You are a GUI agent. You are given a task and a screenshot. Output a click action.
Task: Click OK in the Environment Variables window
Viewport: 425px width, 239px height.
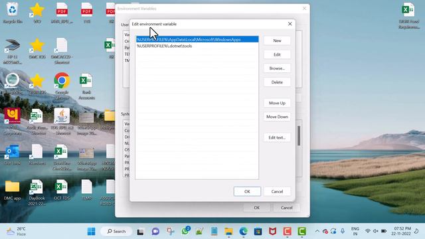tap(257, 208)
